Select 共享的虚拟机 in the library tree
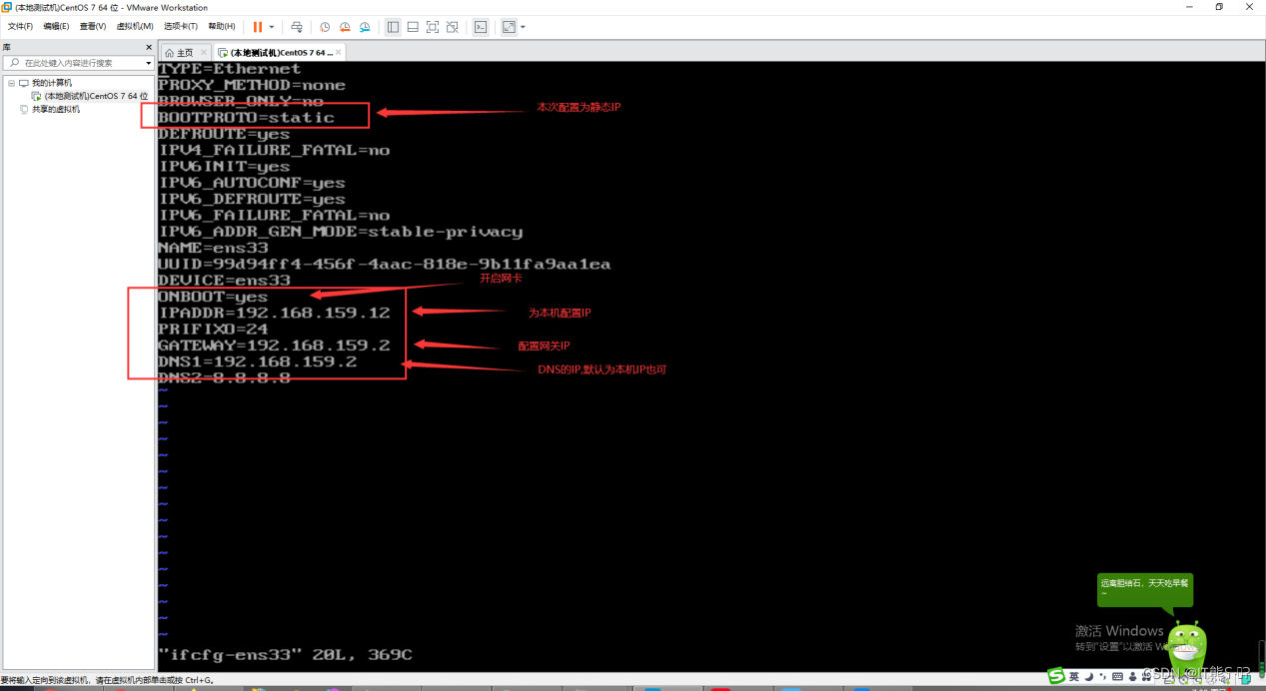 pos(55,109)
